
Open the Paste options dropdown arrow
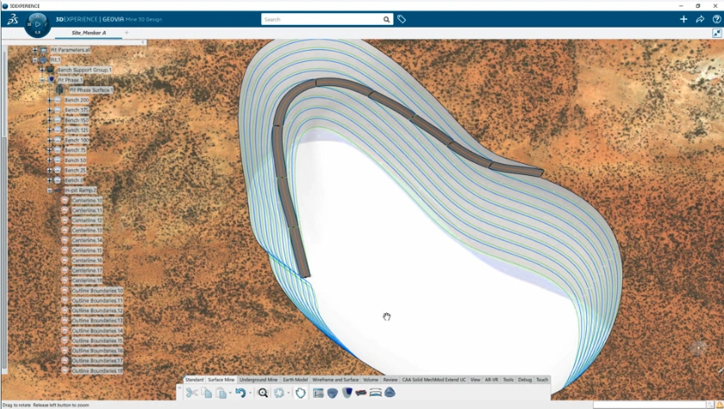click(230, 393)
